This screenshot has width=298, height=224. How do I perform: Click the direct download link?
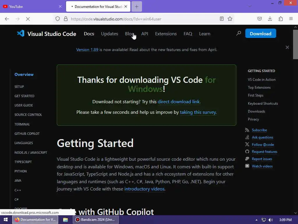tap(179, 102)
